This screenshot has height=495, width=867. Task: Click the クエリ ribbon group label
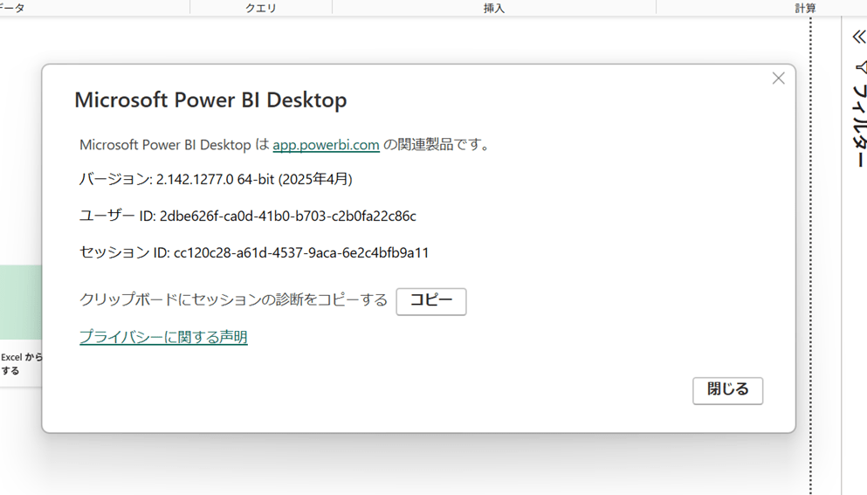(261, 8)
